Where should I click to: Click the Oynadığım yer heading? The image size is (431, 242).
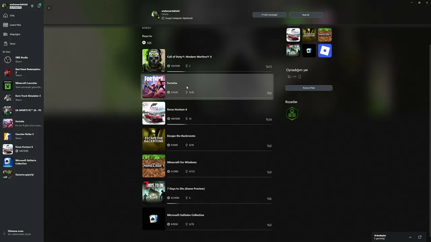pos(297,70)
